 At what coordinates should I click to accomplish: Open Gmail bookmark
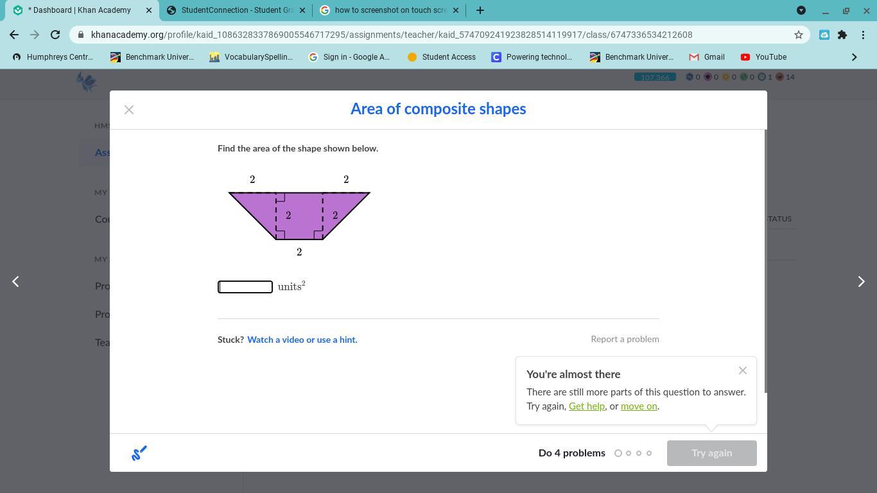[x=707, y=57]
